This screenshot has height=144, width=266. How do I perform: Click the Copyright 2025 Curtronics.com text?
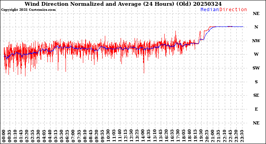[x=28, y=10]
